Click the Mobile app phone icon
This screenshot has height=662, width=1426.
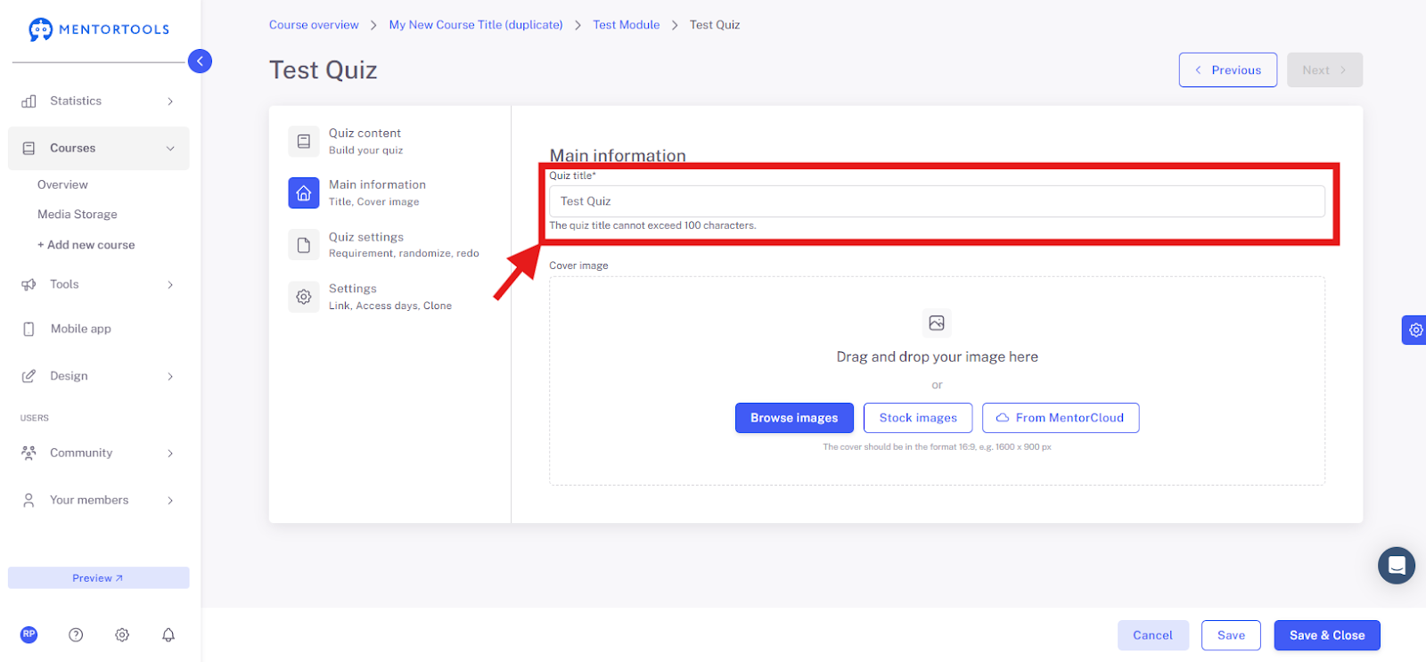(29, 330)
